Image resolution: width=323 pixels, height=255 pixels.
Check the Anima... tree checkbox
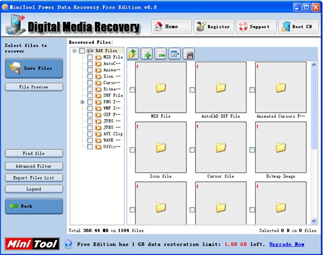(x=90, y=70)
